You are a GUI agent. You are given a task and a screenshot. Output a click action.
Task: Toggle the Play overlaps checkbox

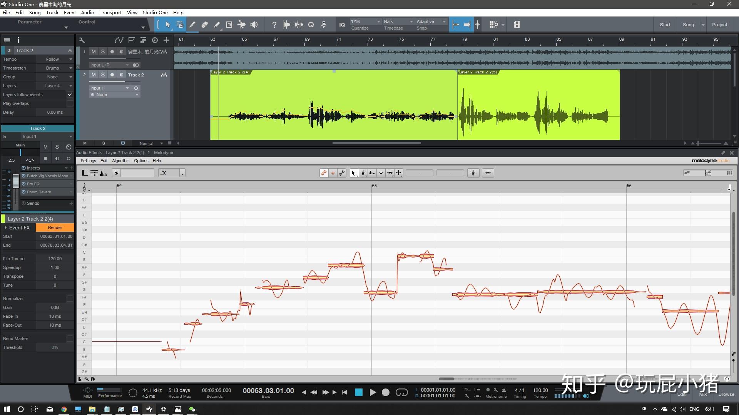pyautogui.click(x=70, y=103)
